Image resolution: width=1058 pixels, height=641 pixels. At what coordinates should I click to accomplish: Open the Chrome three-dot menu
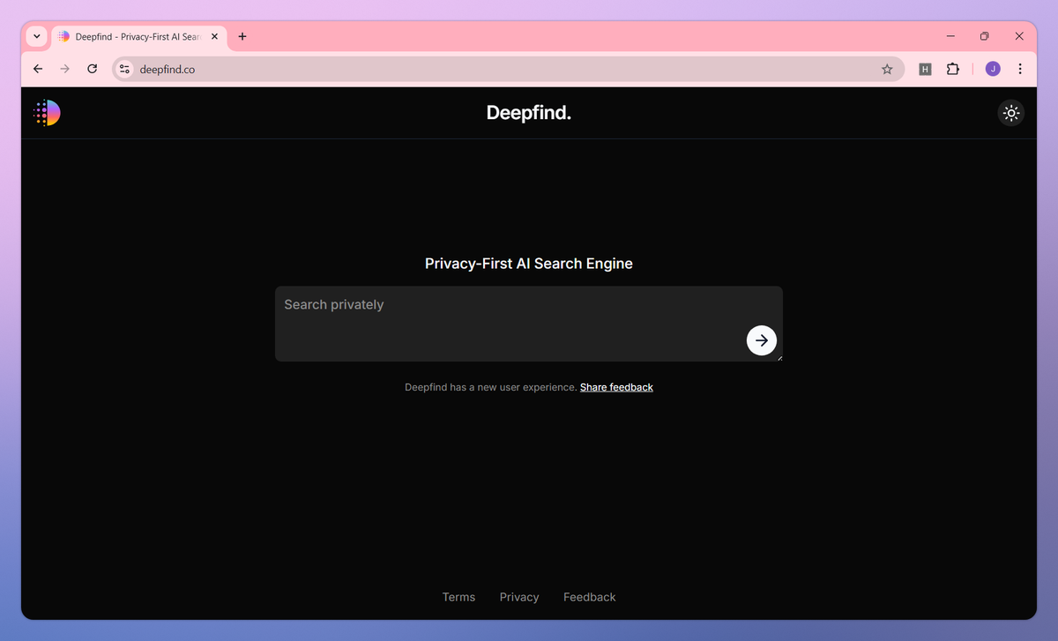click(x=1020, y=69)
